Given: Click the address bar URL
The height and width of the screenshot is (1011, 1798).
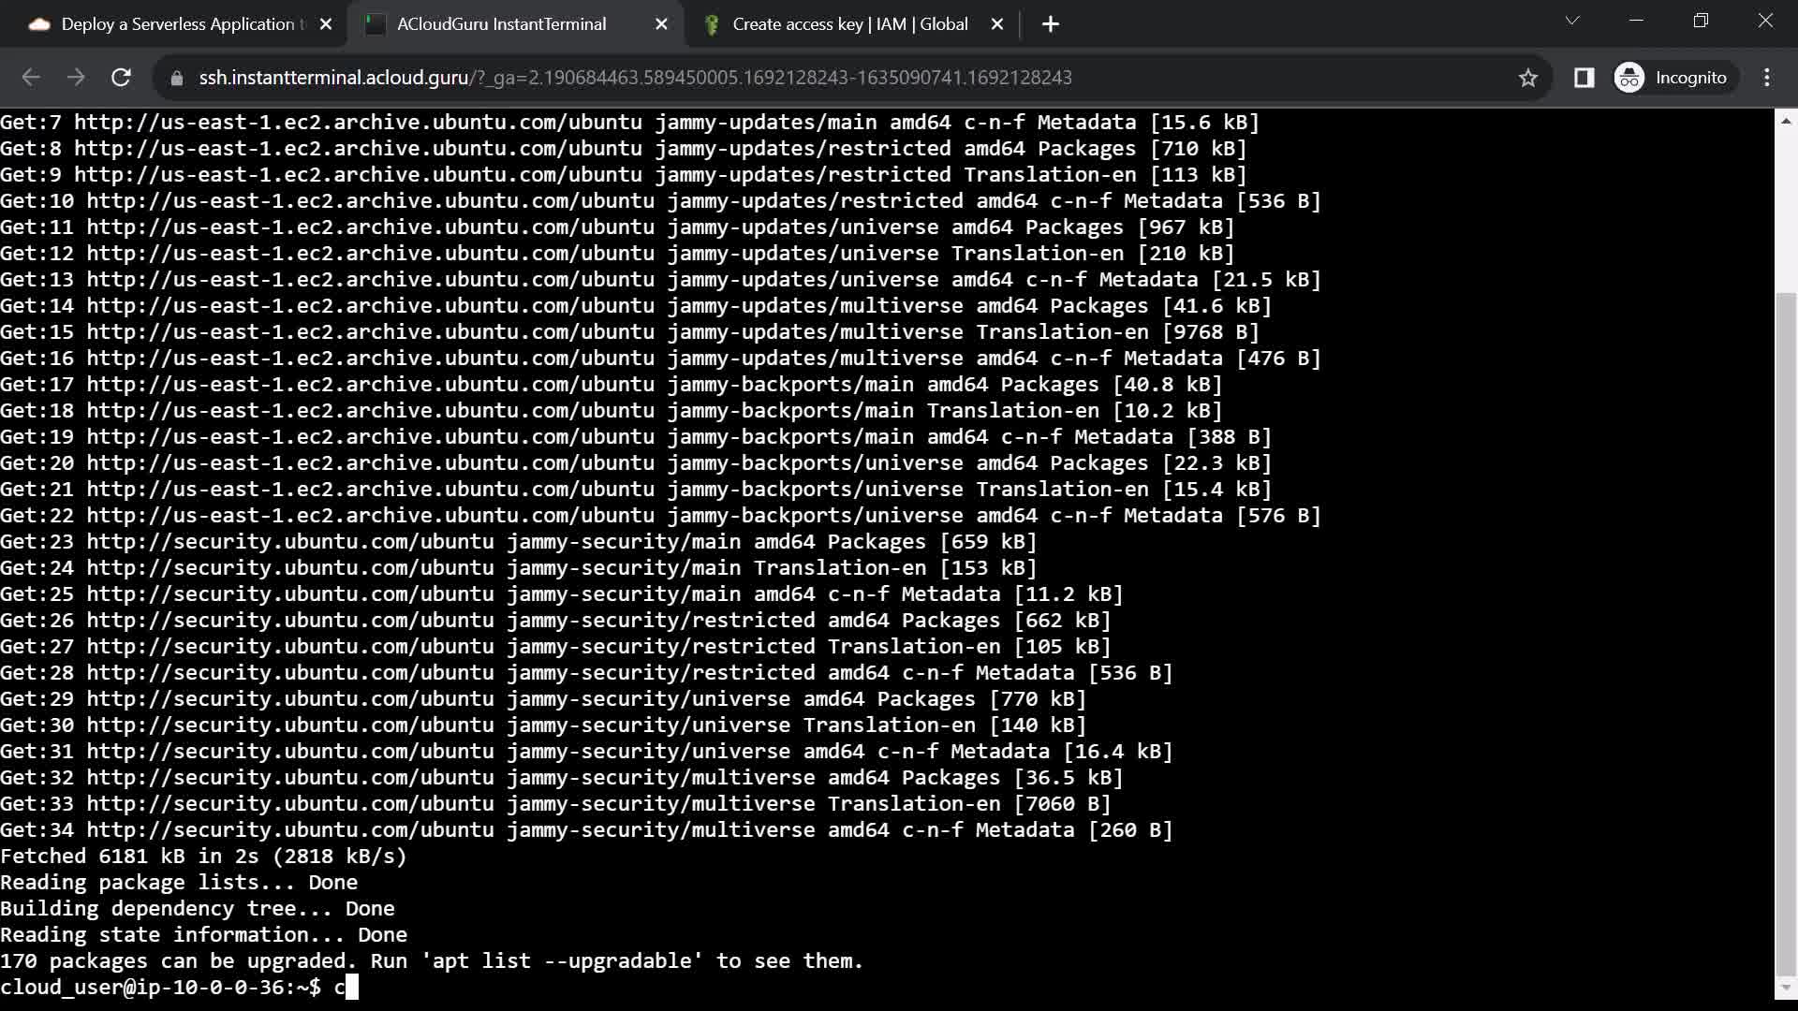Looking at the screenshot, I should (635, 78).
